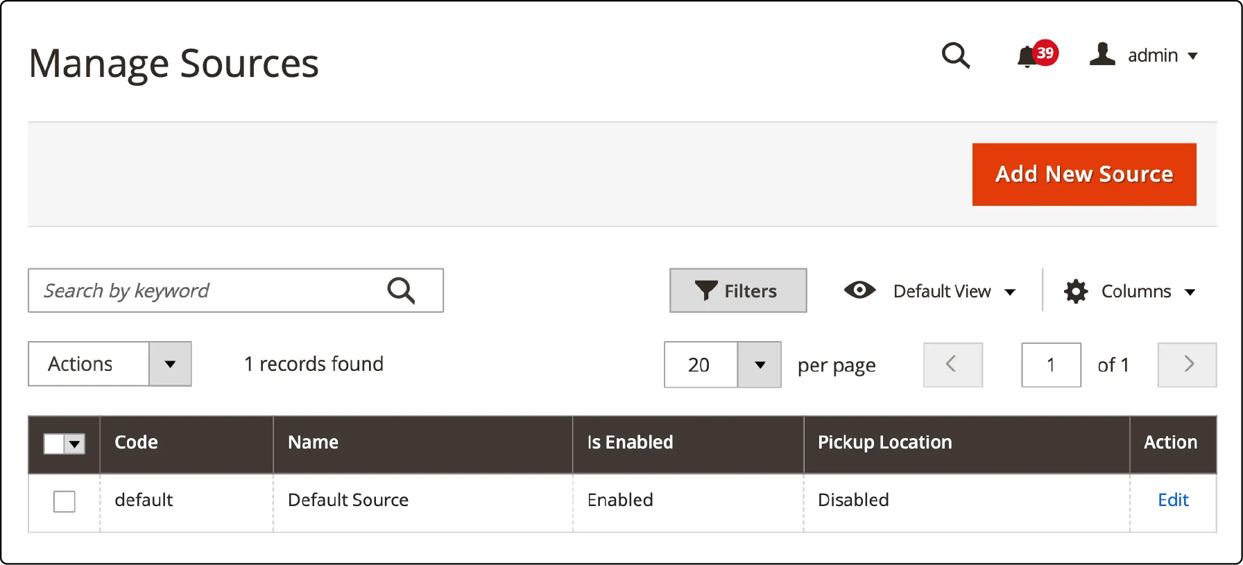The image size is (1243, 565).
Task: Go to previous page arrow
Action: tap(952, 365)
